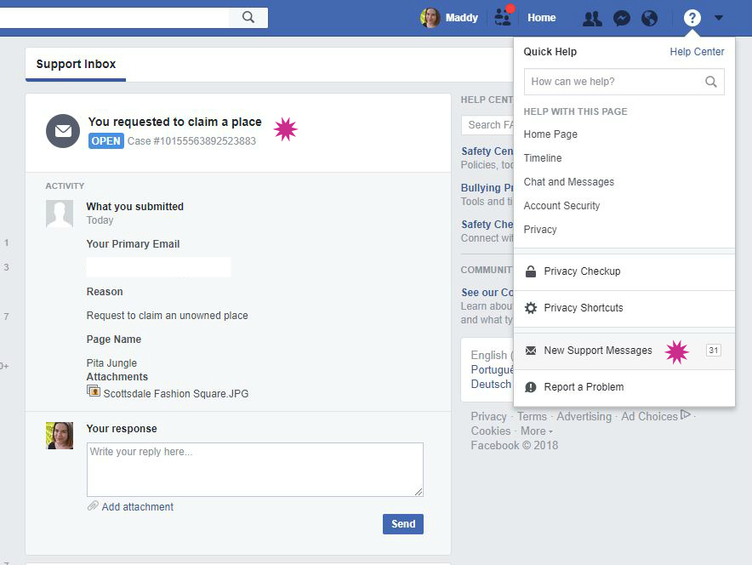Switch to the Support Inbox tab
The image size is (752, 565).
[75, 63]
